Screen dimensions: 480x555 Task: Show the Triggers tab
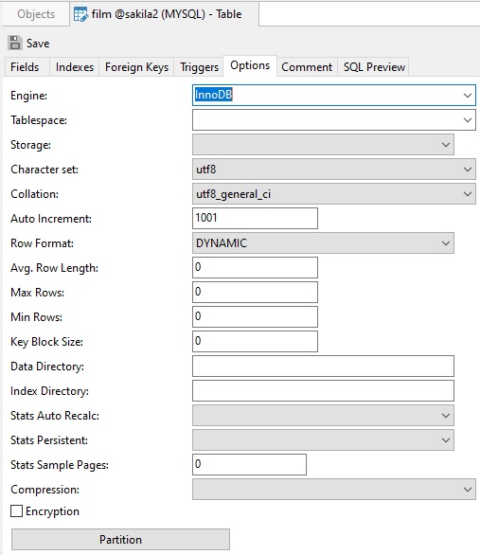199,66
